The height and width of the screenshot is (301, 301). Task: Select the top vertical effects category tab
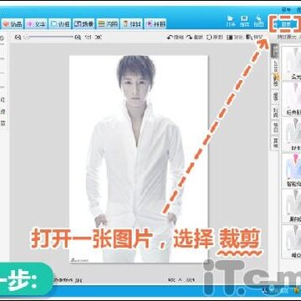pyautogui.click(x=275, y=51)
